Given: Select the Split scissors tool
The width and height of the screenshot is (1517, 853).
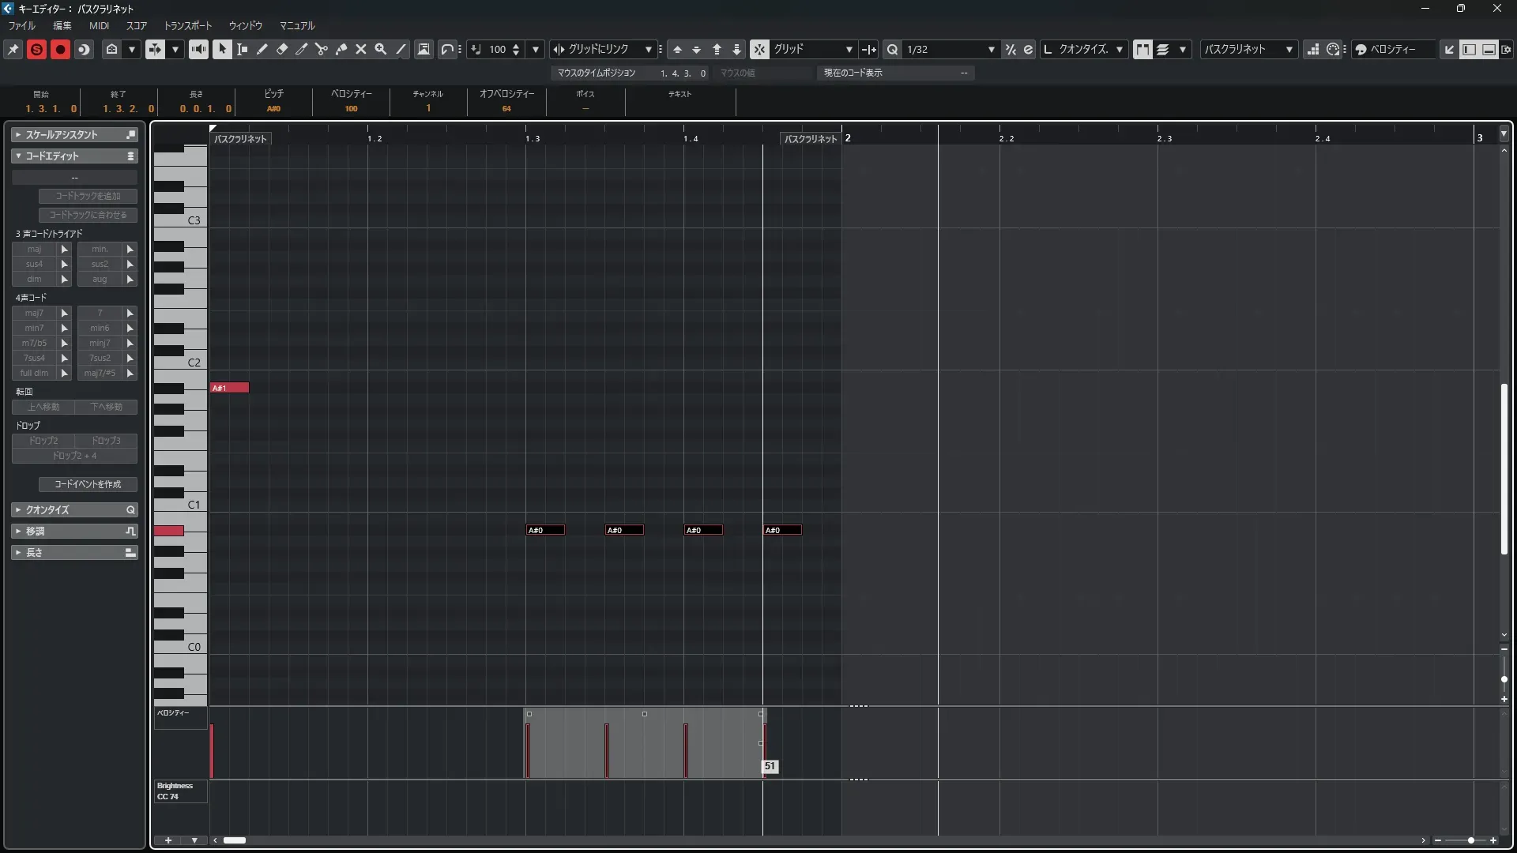Looking at the screenshot, I should click(321, 49).
